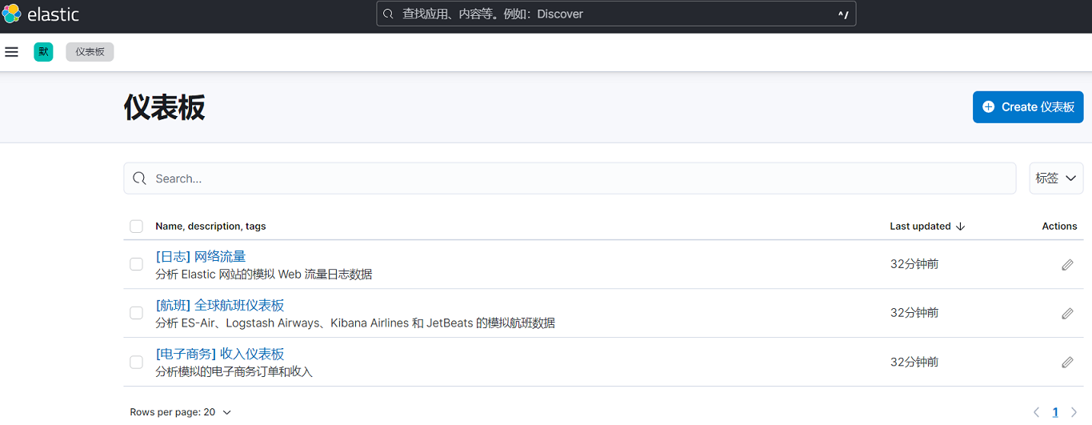1092x425 pixels.
Task: Click the 全球航班仪表板 description mentioning JetBeats
Action: [x=355, y=323]
